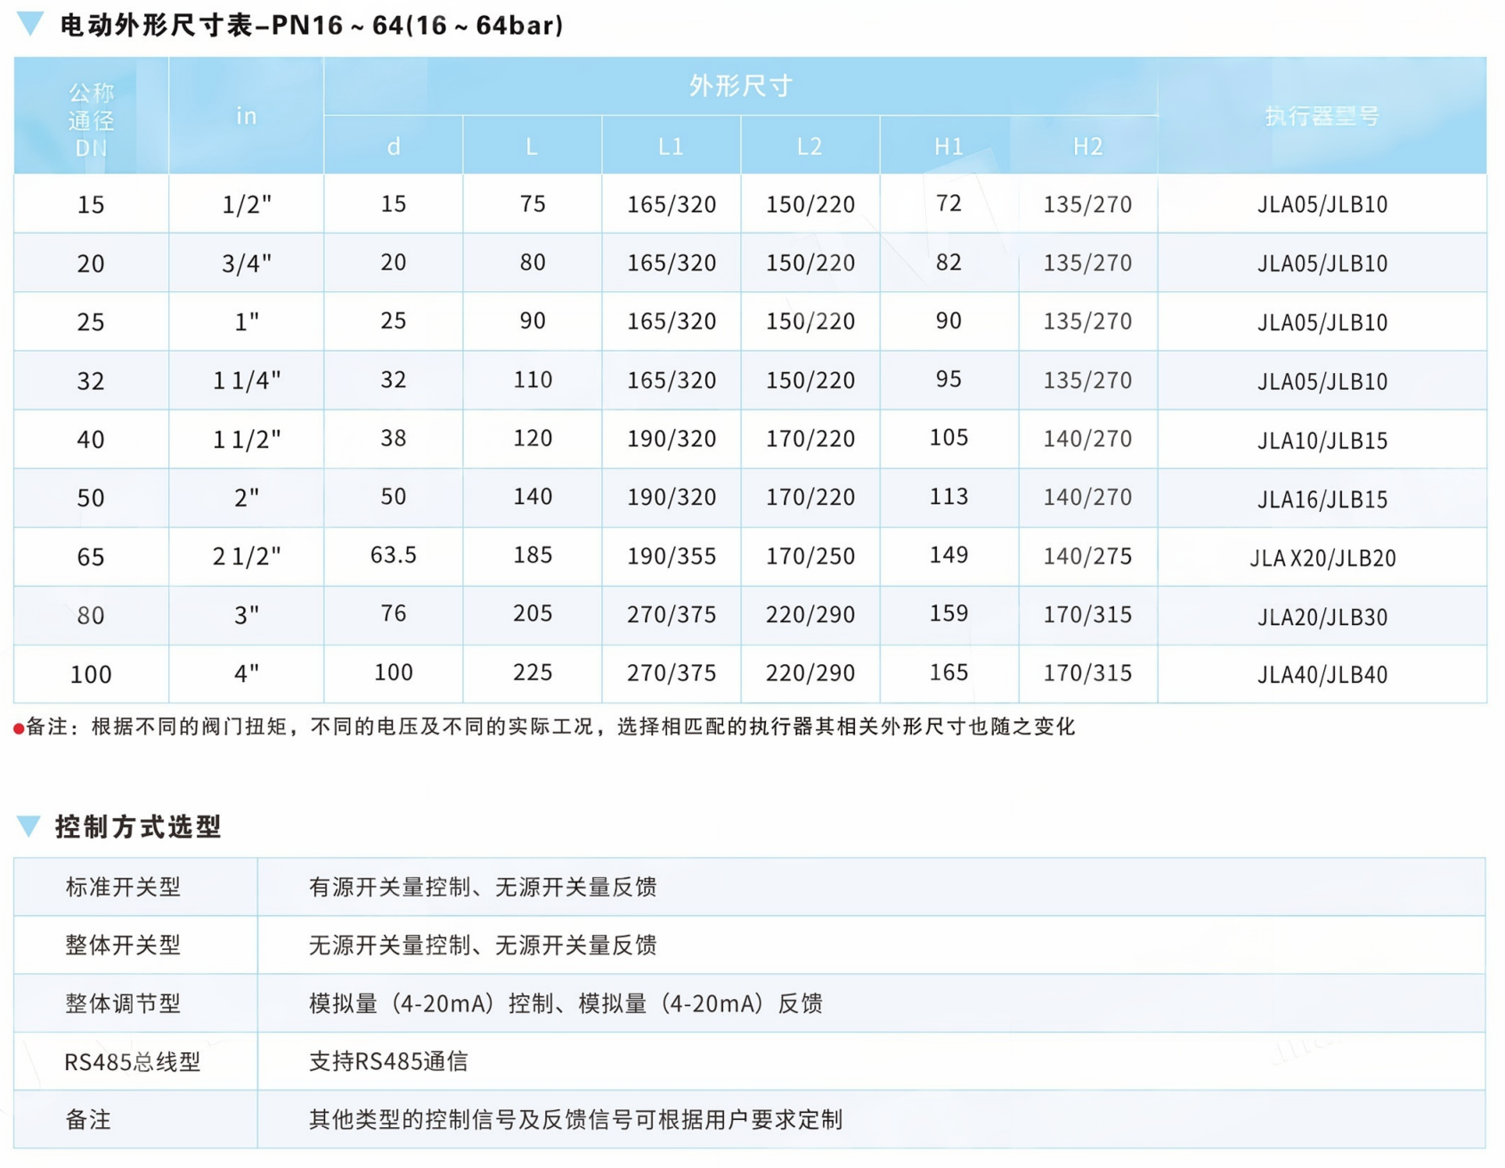Click the L value 110 cell
Image resolution: width=1505 pixels, height=1168 pixels.
tap(533, 380)
